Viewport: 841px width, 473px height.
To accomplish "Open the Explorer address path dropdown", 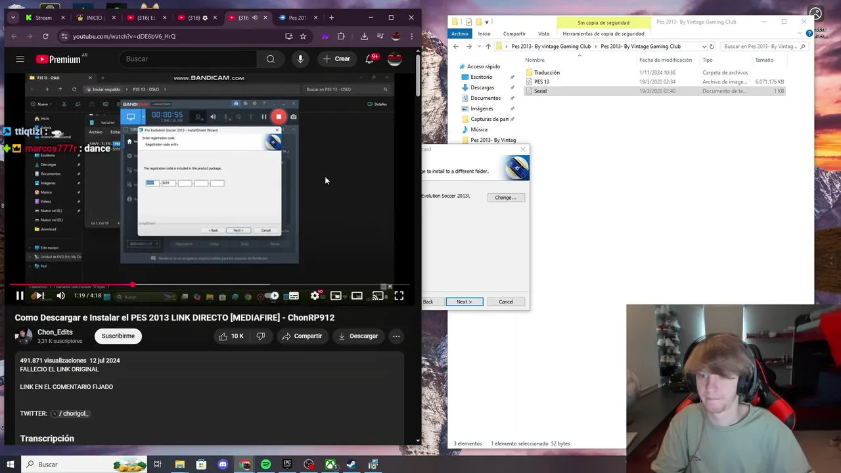I will coord(704,47).
